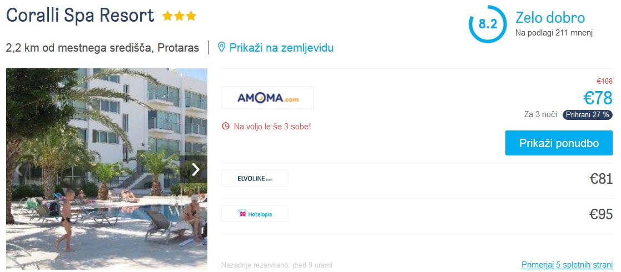Click the Prikaži ponudbo button
Viewport: 621px width, 272px height.
click(559, 143)
